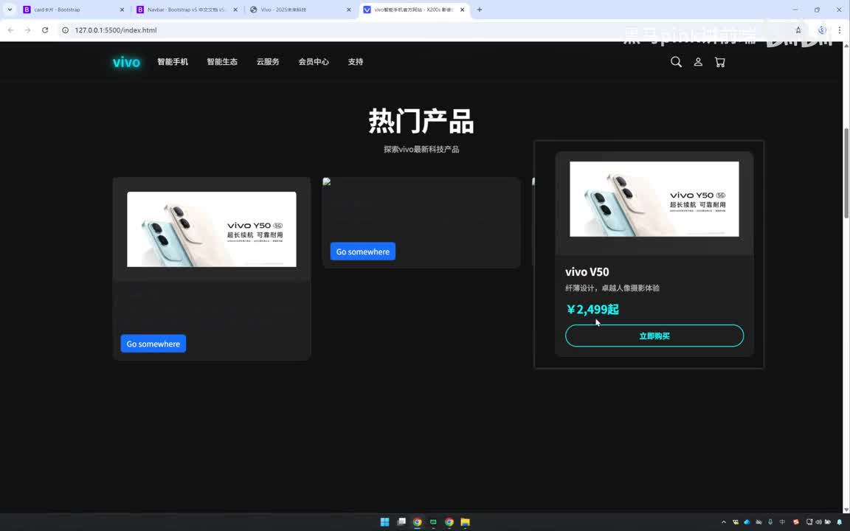Image resolution: width=850 pixels, height=531 pixels.
Task: Close the card卡片 Bootstrap tab
Action: tap(122, 10)
